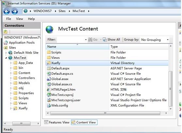
Task: Expand the Controllers folder node
Action: pos(11,78)
